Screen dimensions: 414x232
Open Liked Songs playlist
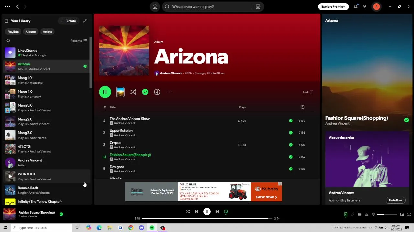tap(46, 53)
